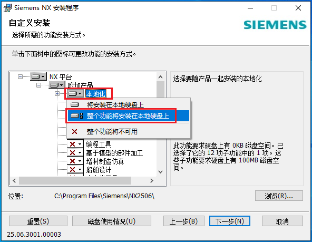Click down arrow of tree vertical scrollbar
Screen dimensions: 312x242
(161, 172)
